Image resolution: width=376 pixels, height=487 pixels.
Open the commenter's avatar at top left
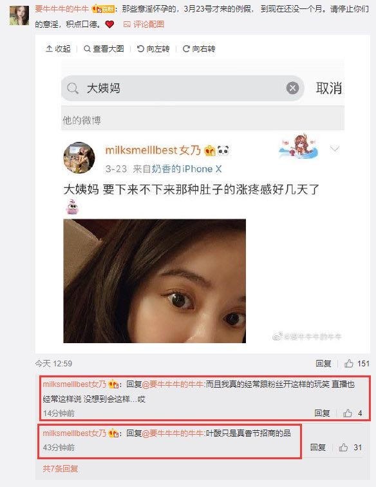(19, 15)
